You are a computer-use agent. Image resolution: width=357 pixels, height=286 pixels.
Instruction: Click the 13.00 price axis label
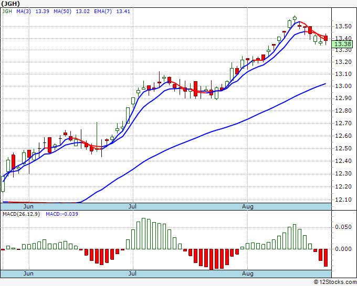pyautogui.click(x=343, y=86)
